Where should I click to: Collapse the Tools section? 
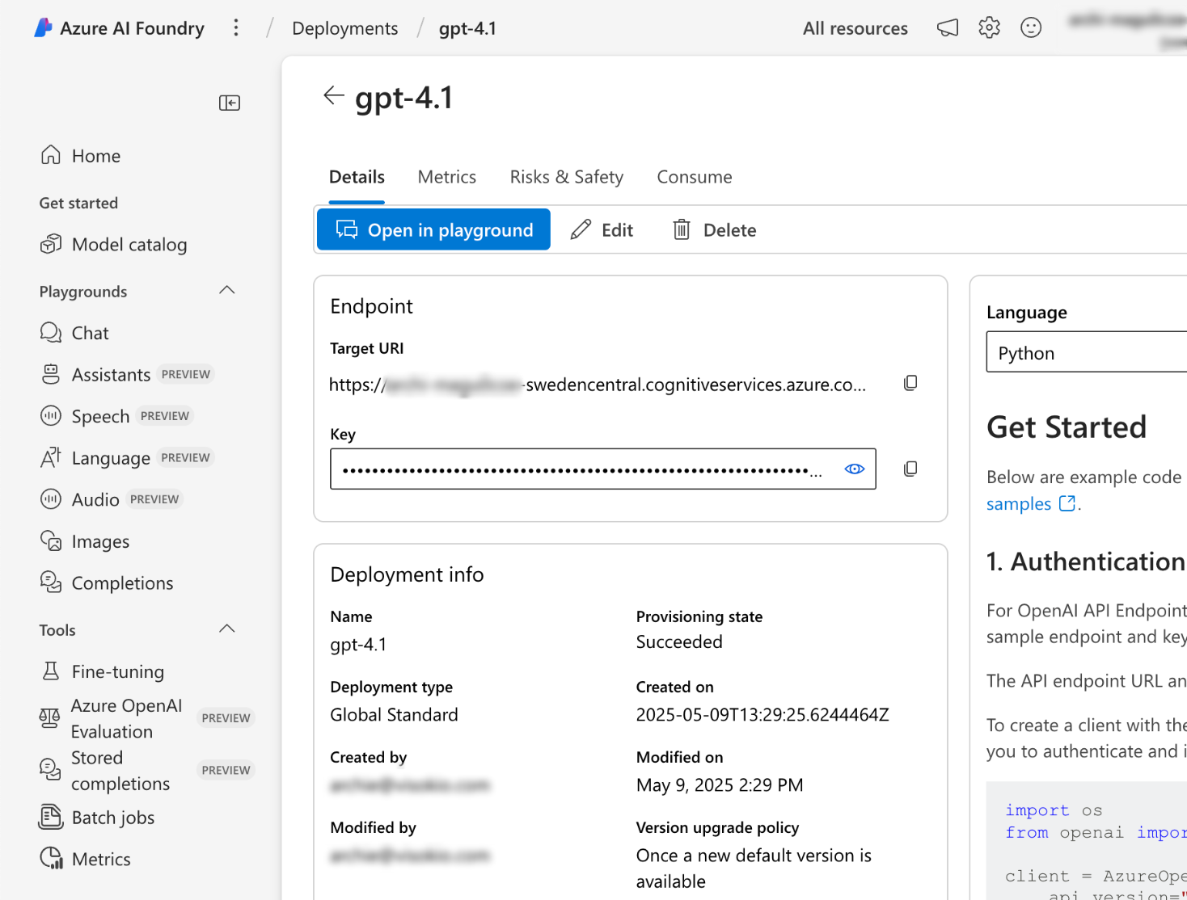click(227, 629)
